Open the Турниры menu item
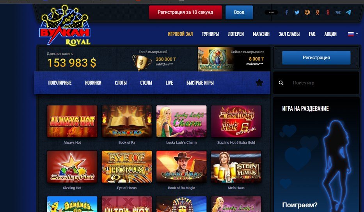This screenshot has width=364, height=212. (x=210, y=34)
